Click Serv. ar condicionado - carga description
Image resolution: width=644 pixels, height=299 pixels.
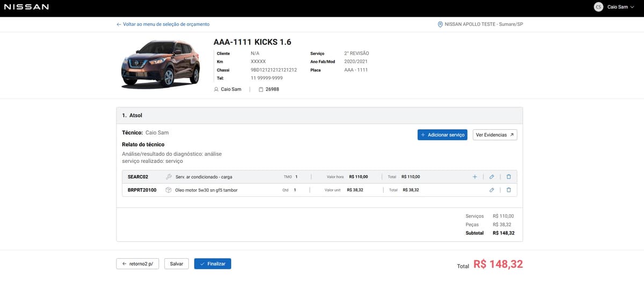click(204, 177)
